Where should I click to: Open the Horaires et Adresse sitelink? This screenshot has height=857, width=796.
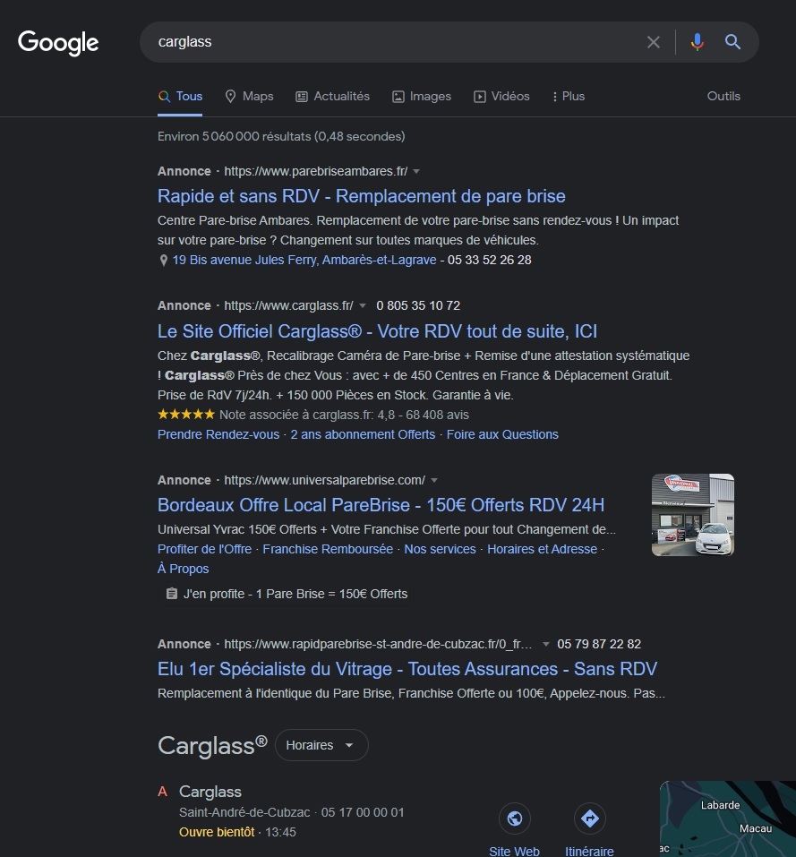pyautogui.click(x=542, y=549)
